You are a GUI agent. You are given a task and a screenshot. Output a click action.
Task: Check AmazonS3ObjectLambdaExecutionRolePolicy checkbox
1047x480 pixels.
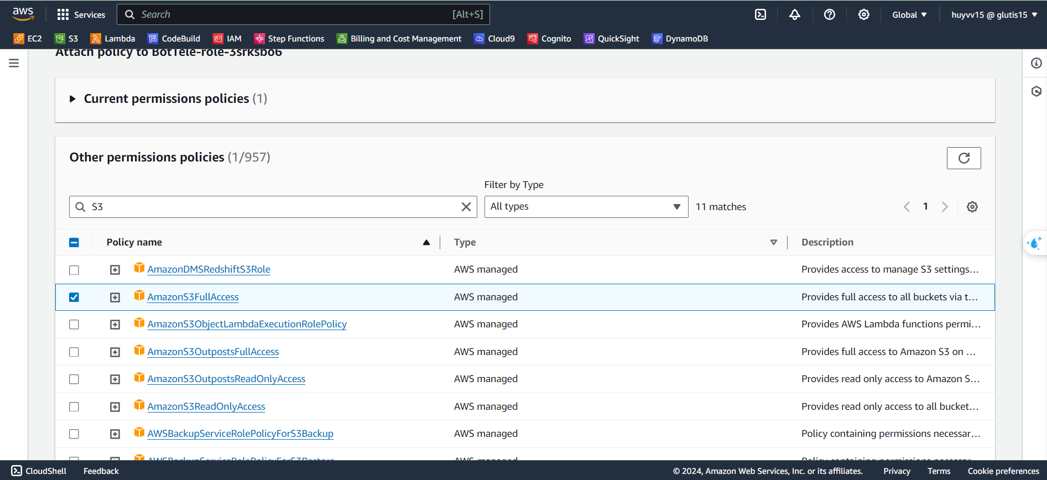pos(74,325)
